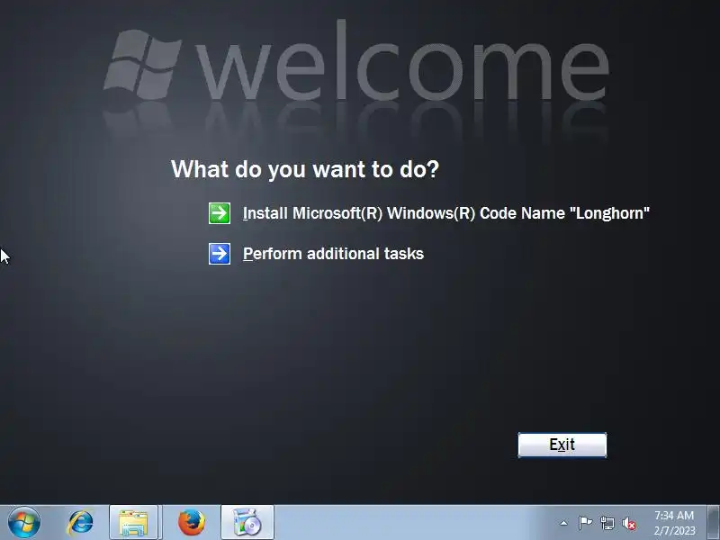The width and height of the screenshot is (720, 540).
Task: Open the network status tray icon
Action: [607, 523]
